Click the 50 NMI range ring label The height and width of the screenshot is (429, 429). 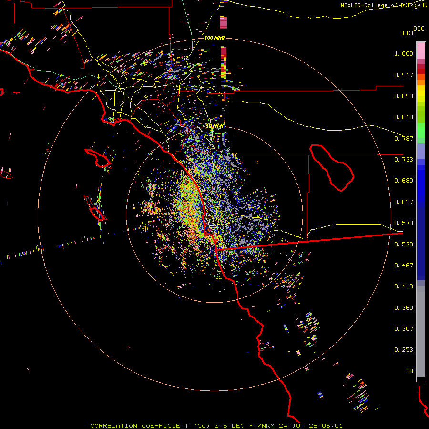pyautogui.click(x=214, y=126)
